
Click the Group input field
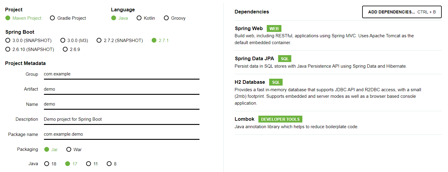pos(121,74)
